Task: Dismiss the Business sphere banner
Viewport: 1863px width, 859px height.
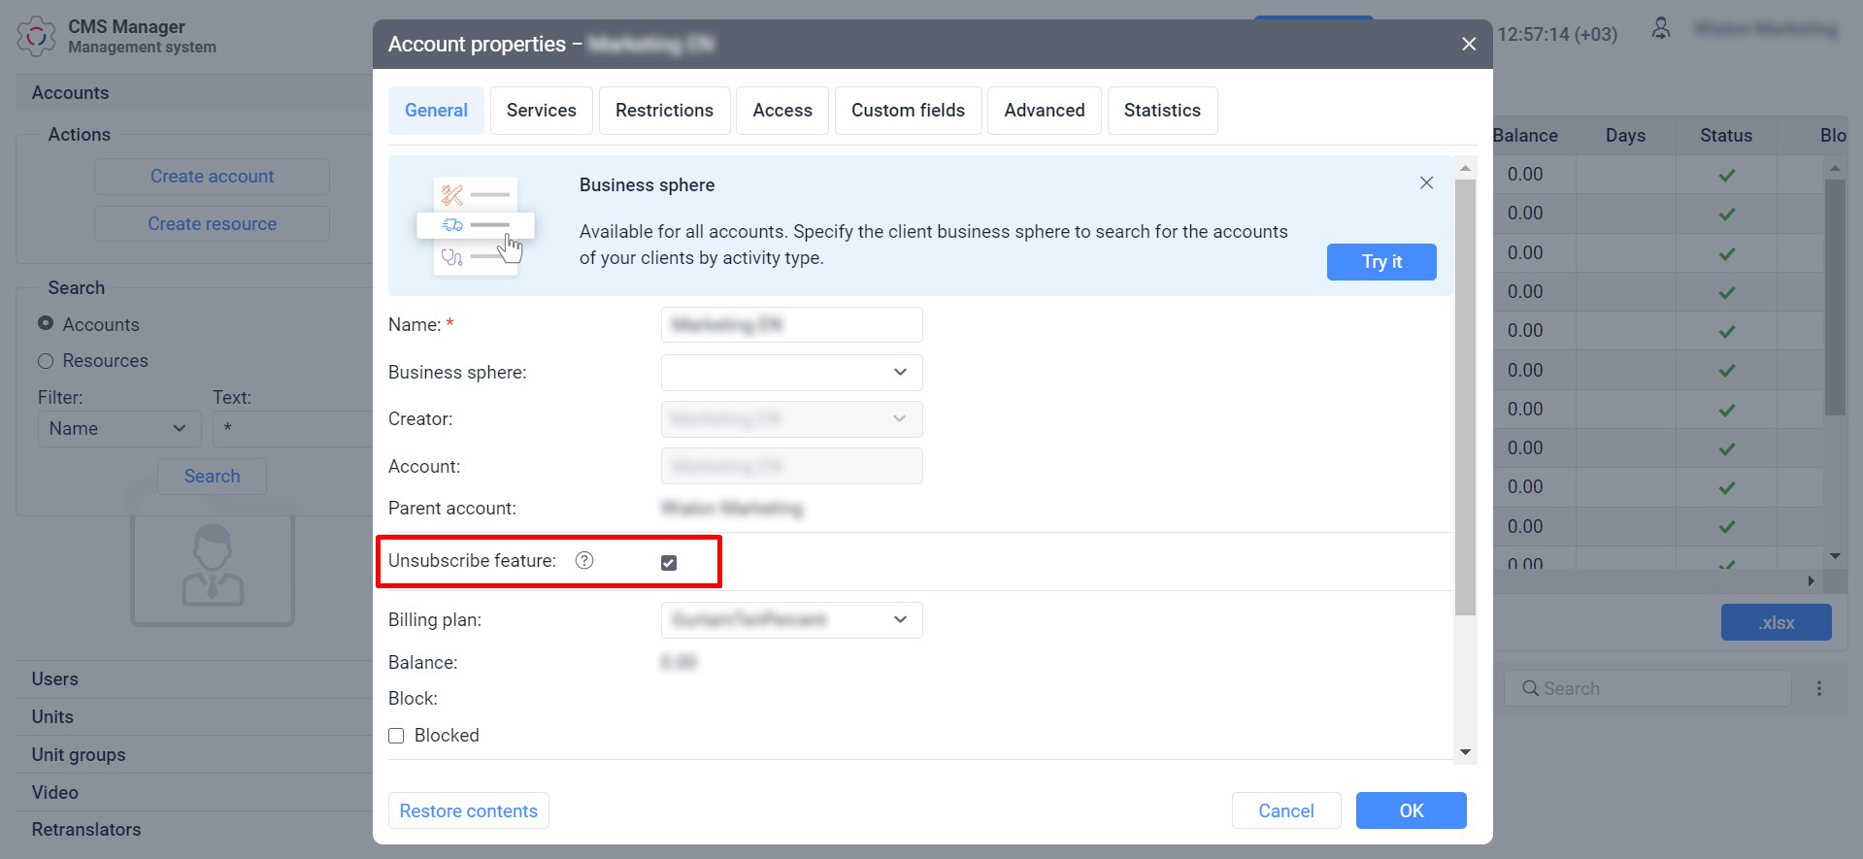Action: coord(1426,182)
